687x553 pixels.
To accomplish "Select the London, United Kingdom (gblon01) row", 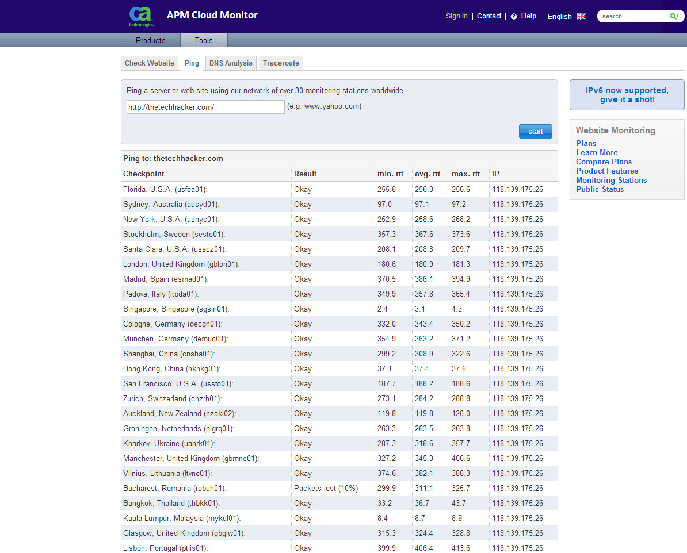I will click(339, 264).
